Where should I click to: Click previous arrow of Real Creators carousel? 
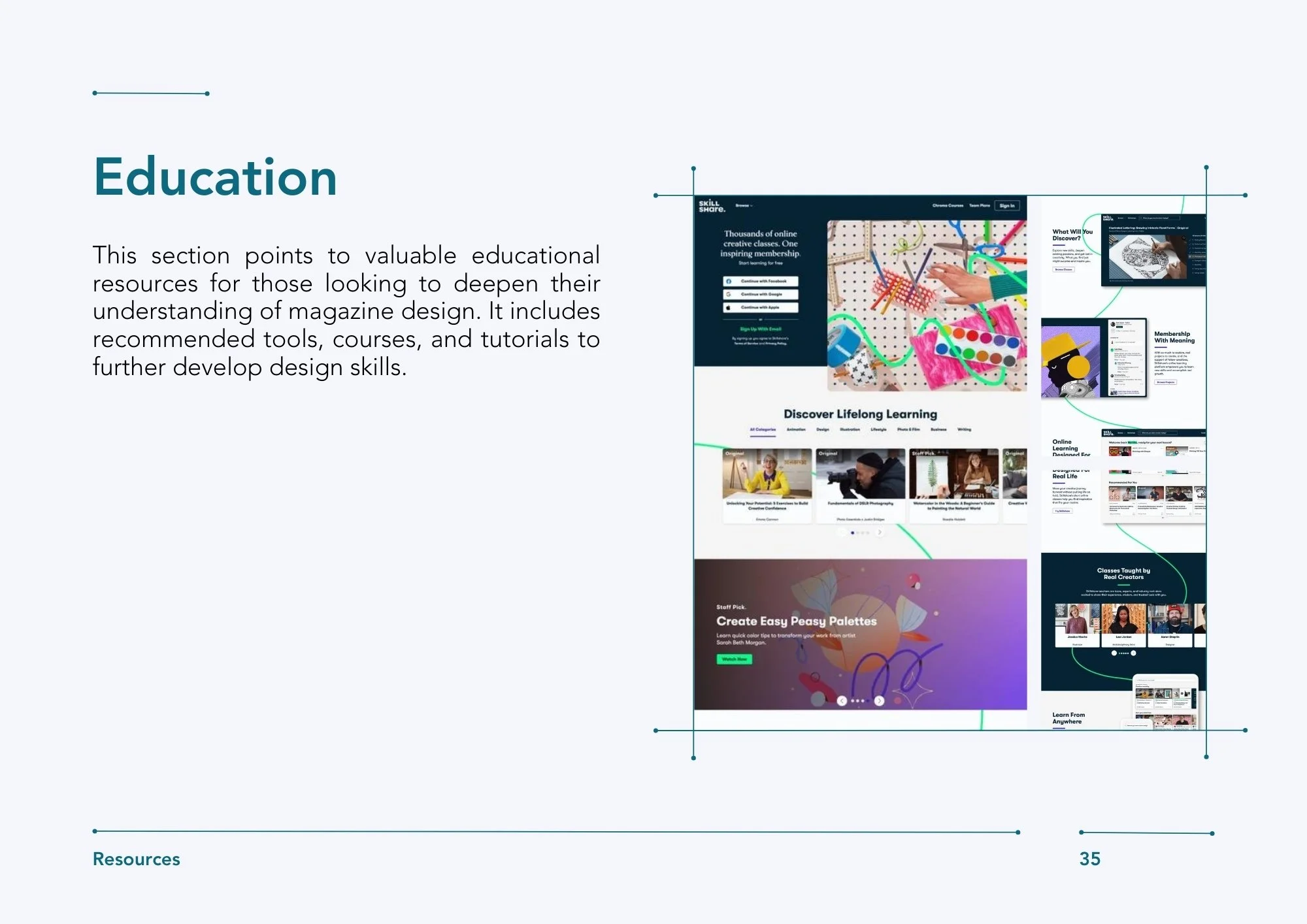tap(1114, 653)
